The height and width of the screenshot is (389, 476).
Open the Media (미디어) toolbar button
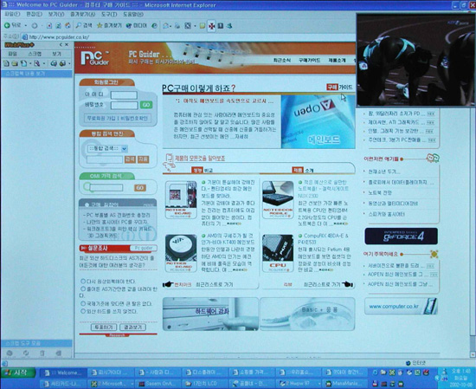[x=136, y=26]
